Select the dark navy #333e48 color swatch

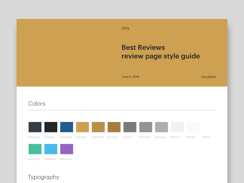pos(35,127)
